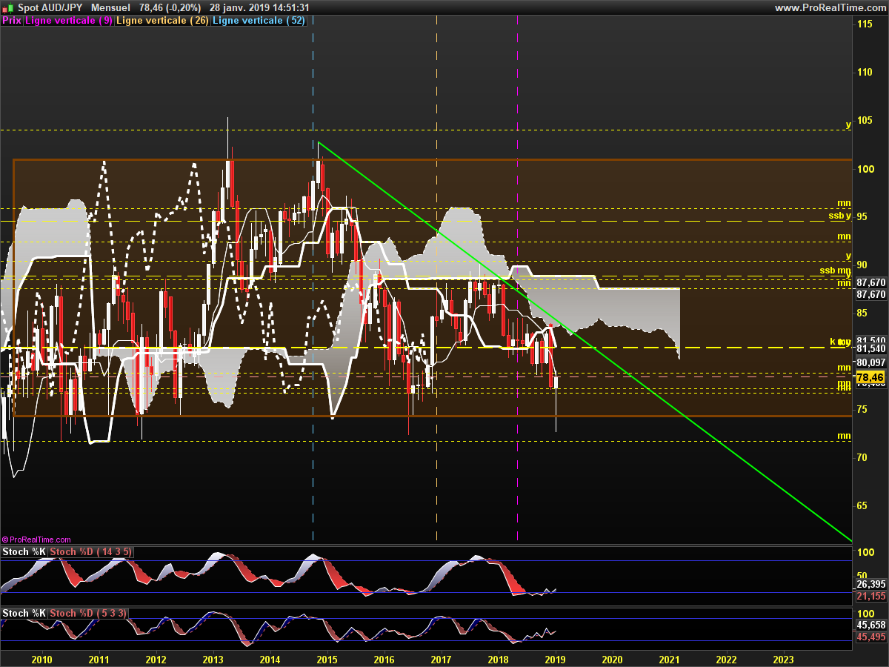Click the candlestick chart icon beside Spot AUD/JPY
Screen dimensions: 889x667
pos(7,7)
